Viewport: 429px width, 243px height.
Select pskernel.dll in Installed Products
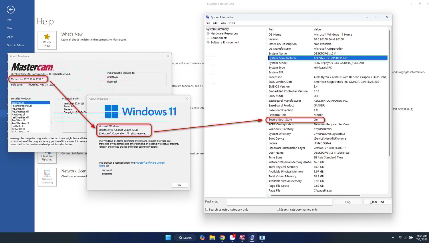(x=31, y=103)
